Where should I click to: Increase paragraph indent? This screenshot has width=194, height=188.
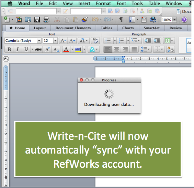157,41
